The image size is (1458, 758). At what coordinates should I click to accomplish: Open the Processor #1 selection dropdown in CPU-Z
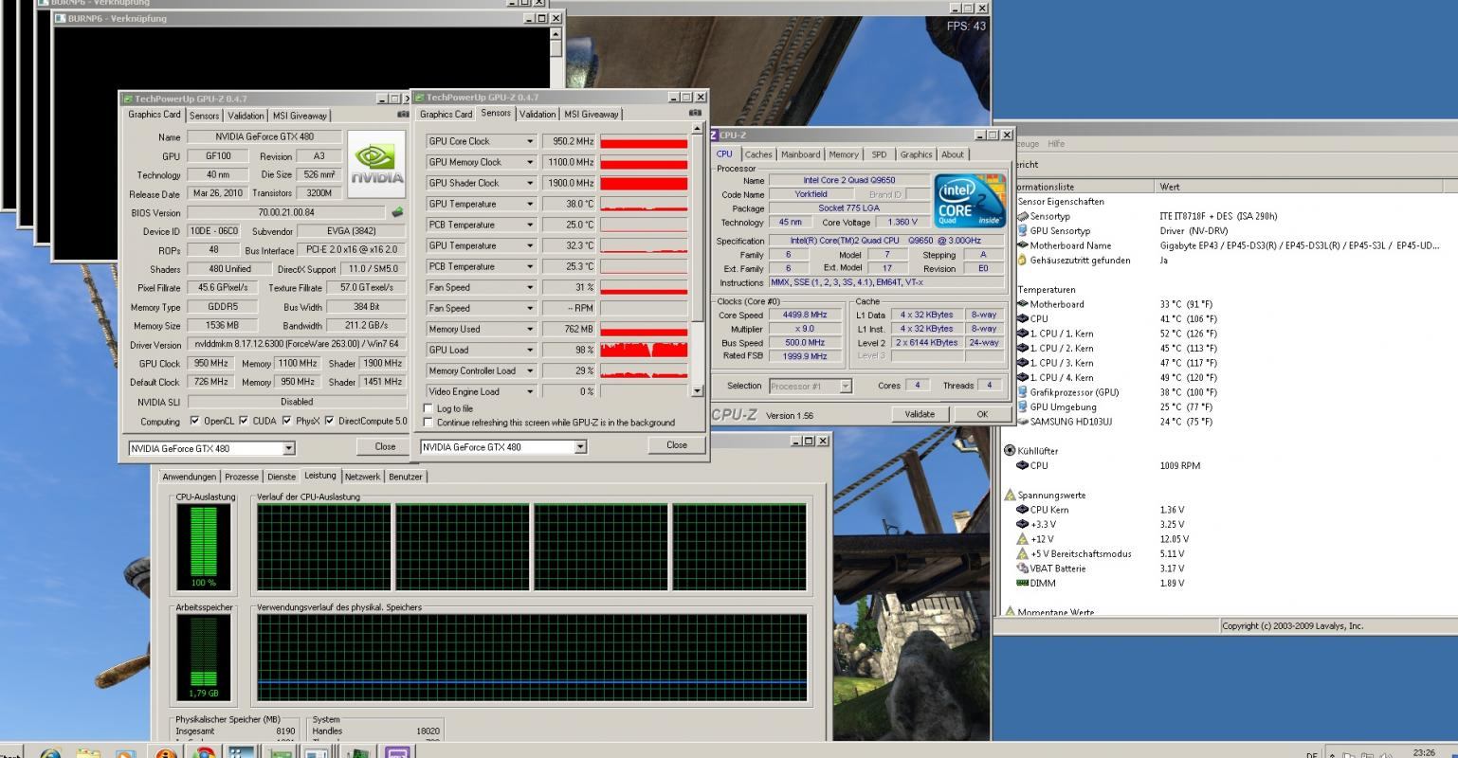[846, 386]
